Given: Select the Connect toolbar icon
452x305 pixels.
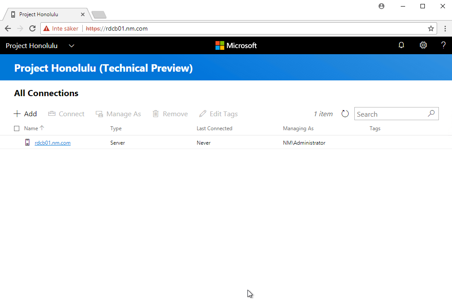Looking at the screenshot, I should (x=51, y=114).
